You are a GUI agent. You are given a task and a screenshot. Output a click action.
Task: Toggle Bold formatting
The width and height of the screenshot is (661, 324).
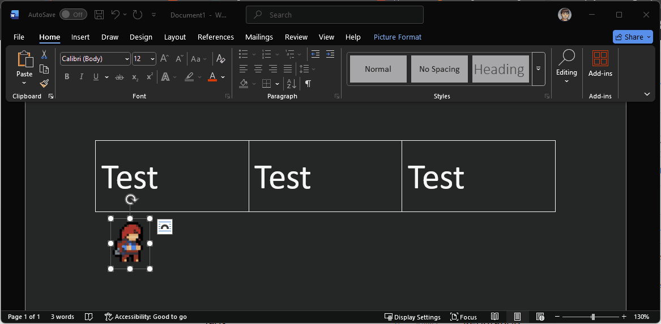(67, 77)
